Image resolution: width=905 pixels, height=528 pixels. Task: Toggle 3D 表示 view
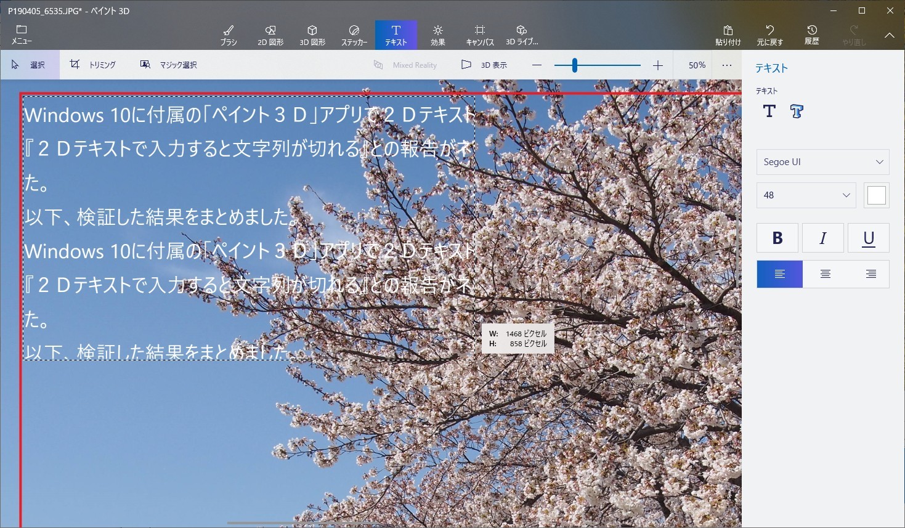click(485, 65)
